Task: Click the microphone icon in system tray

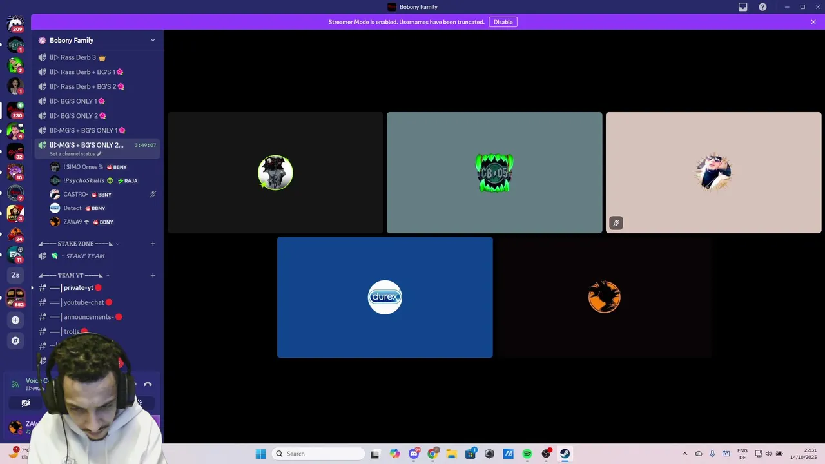Action: 712,454
